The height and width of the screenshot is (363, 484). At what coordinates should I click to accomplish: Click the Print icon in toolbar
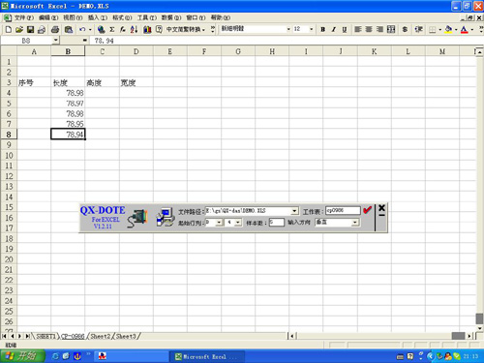point(55,30)
